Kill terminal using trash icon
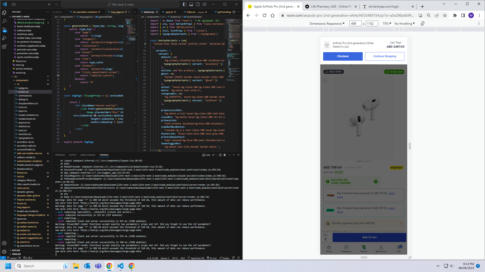Screen dimensions: 485x272 pos(225,155)
